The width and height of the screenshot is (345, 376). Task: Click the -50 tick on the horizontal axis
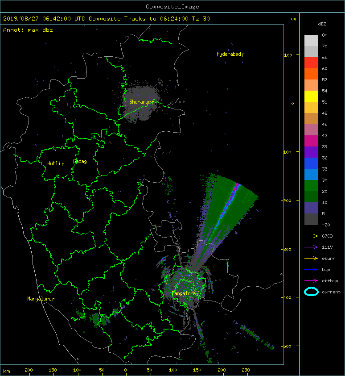pyautogui.click(x=101, y=370)
